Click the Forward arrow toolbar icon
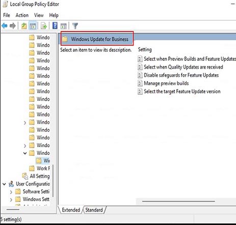The image size is (236, 225). coord(13,26)
